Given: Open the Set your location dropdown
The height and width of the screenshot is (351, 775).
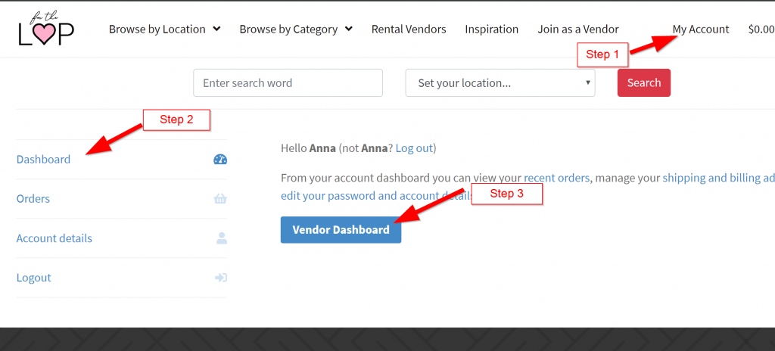Looking at the screenshot, I should [x=500, y=83].
